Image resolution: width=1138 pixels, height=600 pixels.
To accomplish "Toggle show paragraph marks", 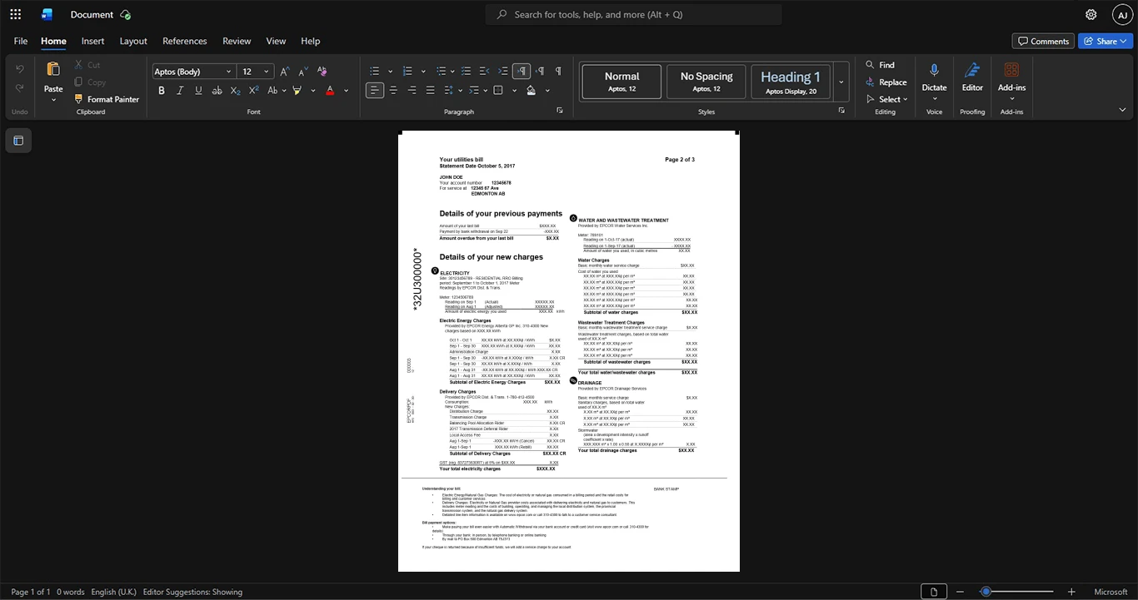I will pos(558,72).
